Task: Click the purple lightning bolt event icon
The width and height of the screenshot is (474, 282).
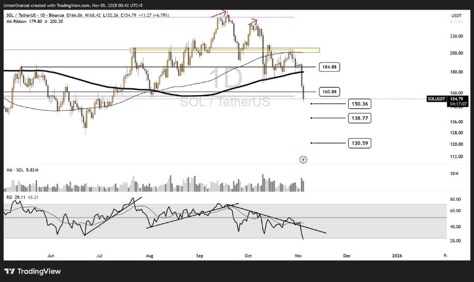Action: pos(303,159)
